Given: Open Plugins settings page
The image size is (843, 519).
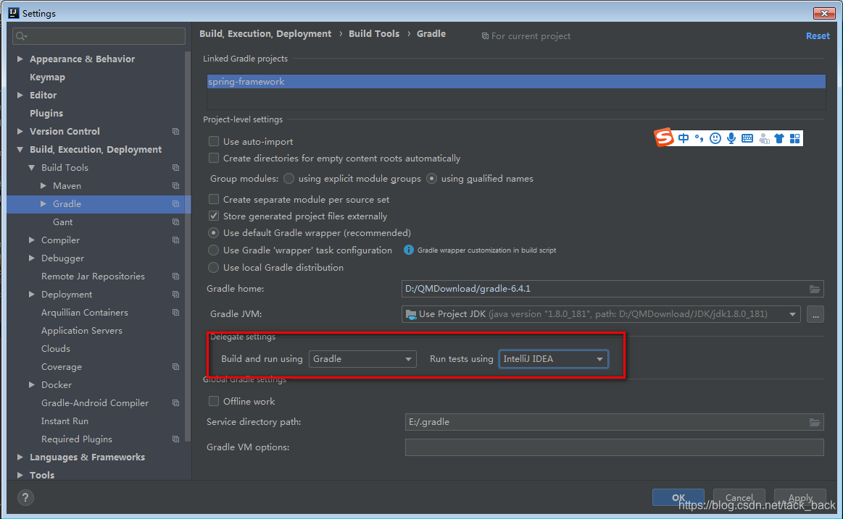Looking at the screenshot, I should pyautogui.click(x=46, y=113).
